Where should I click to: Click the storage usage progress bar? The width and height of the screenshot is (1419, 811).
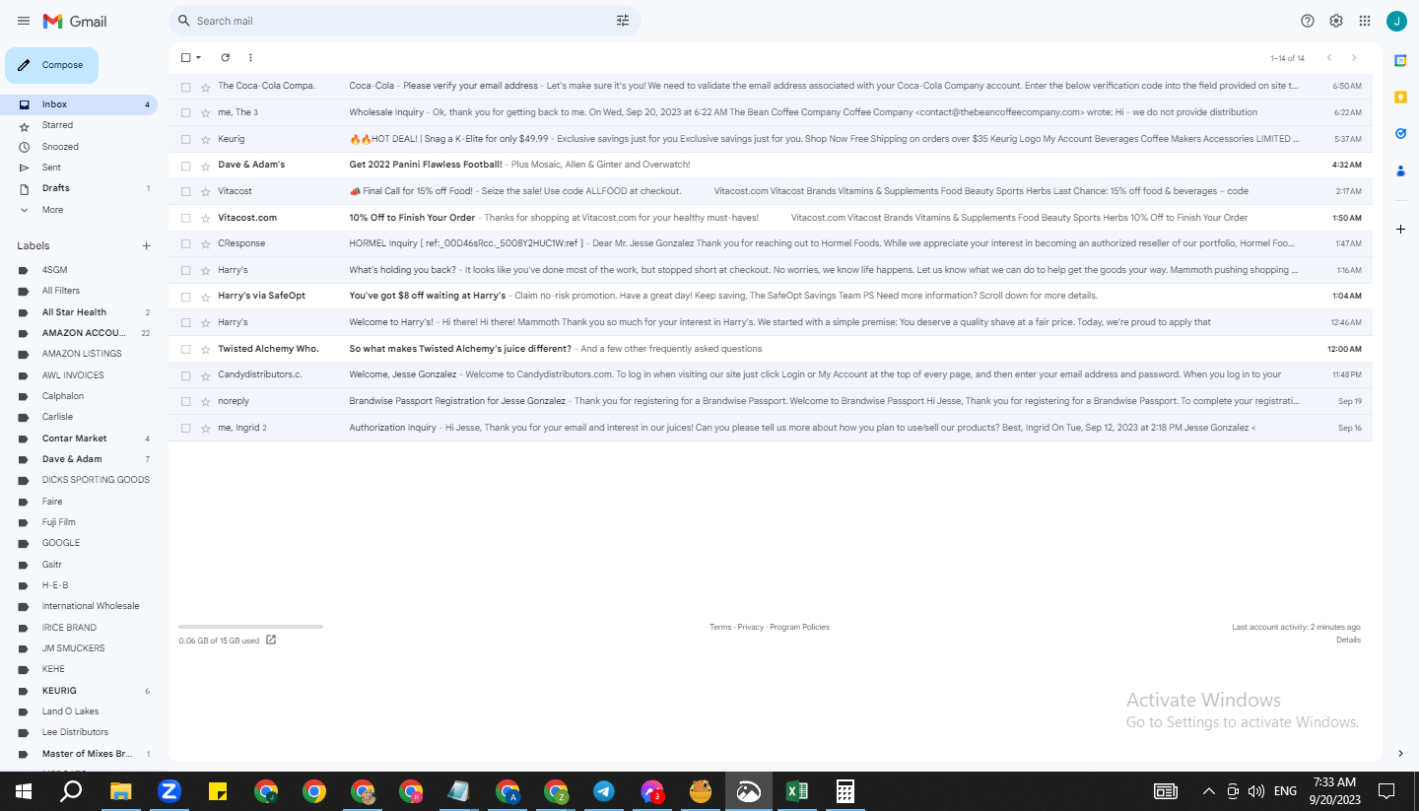coord(250,627)
